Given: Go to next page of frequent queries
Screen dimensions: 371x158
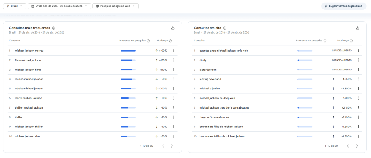Looking at the screenshot, I should pyautogui.click(x=172, y=146).
